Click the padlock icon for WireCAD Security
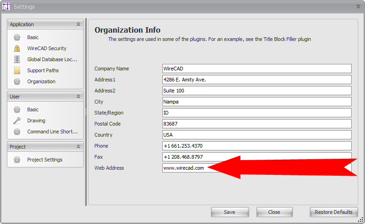This screenshot has height=224, width=365. [17, 48]
